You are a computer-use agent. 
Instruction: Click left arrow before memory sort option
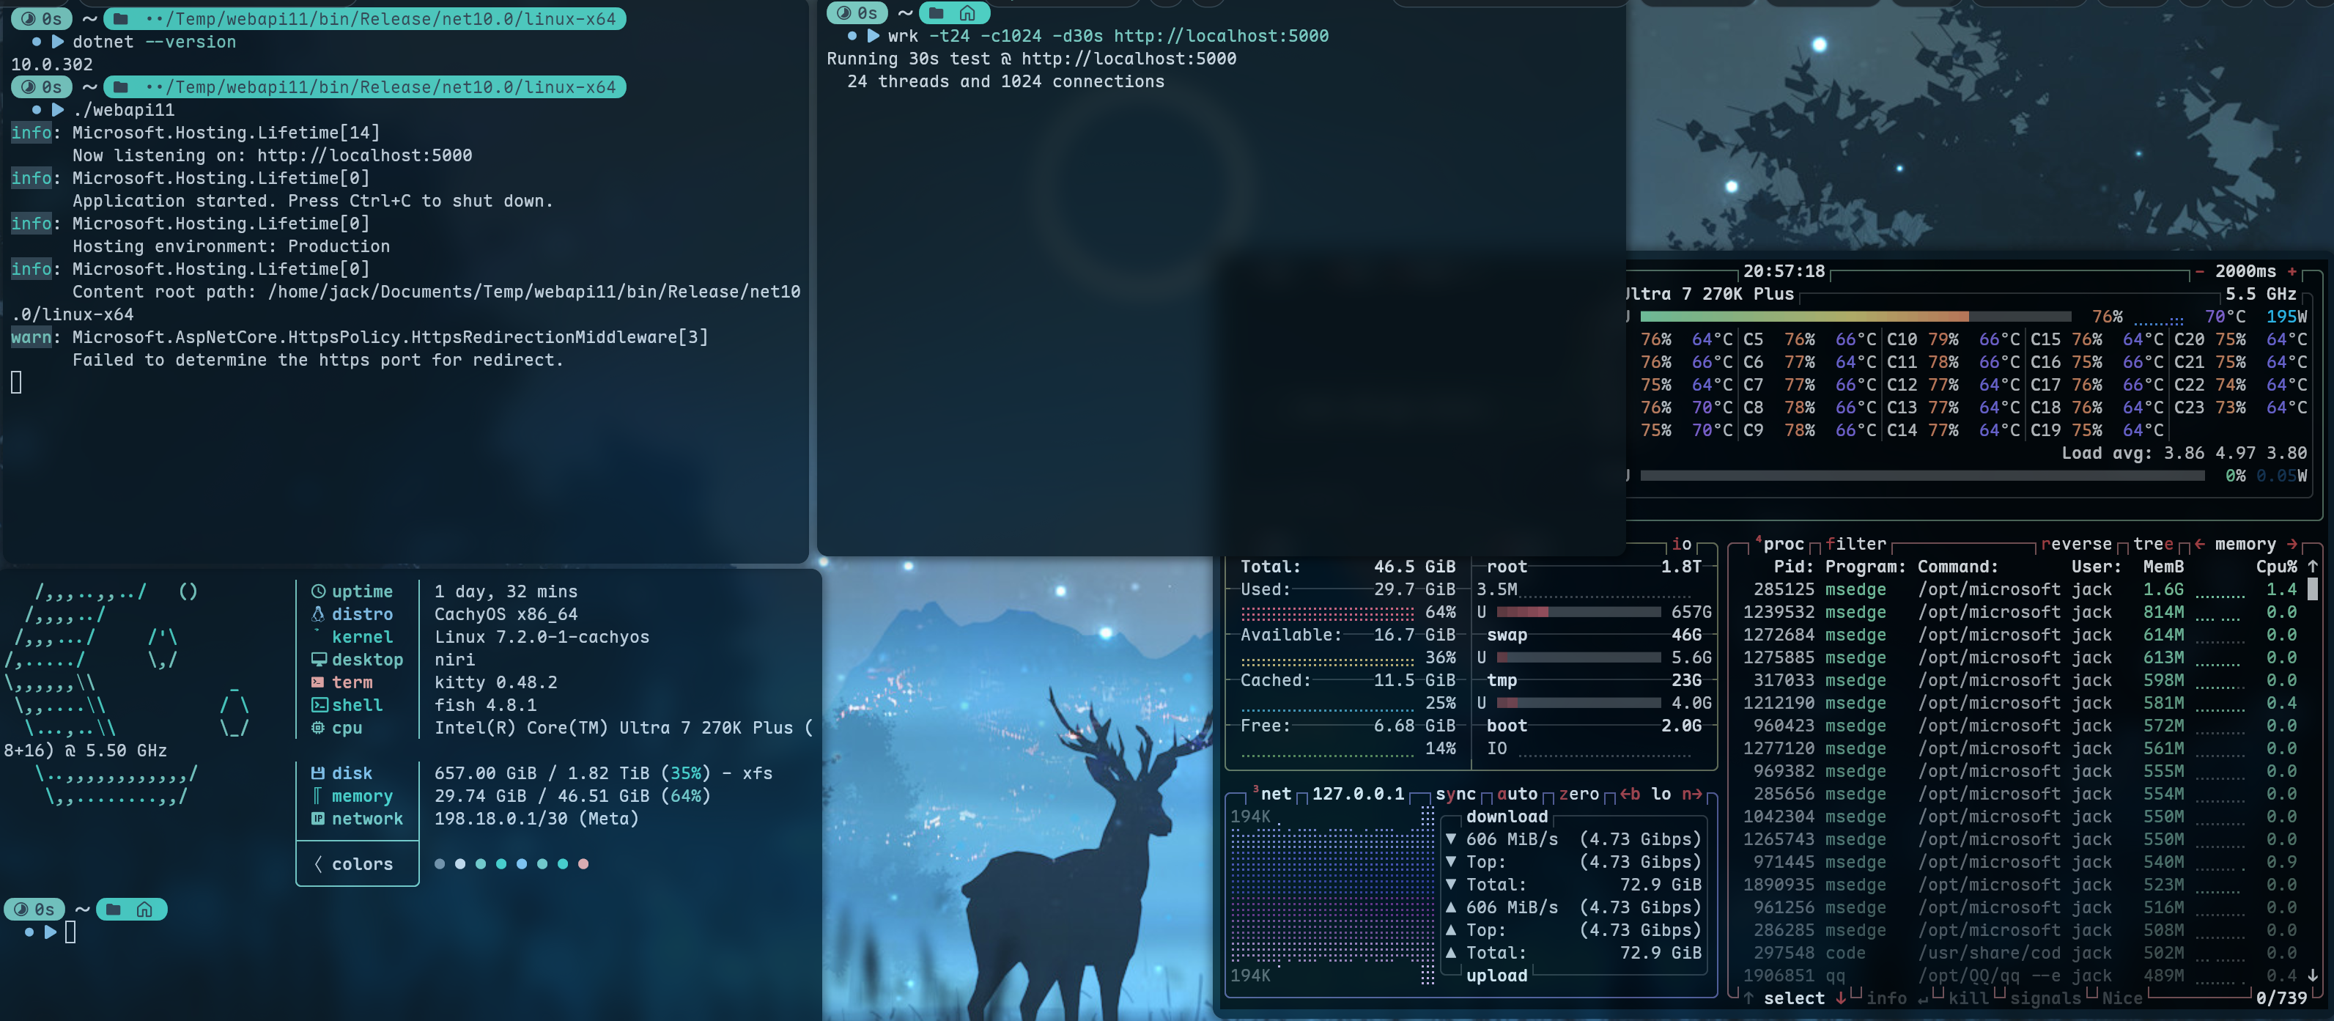pos(2200,544)
